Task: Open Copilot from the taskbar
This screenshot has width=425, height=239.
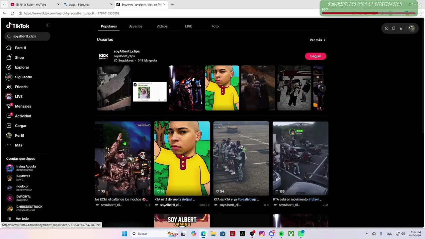Action: 194,234
